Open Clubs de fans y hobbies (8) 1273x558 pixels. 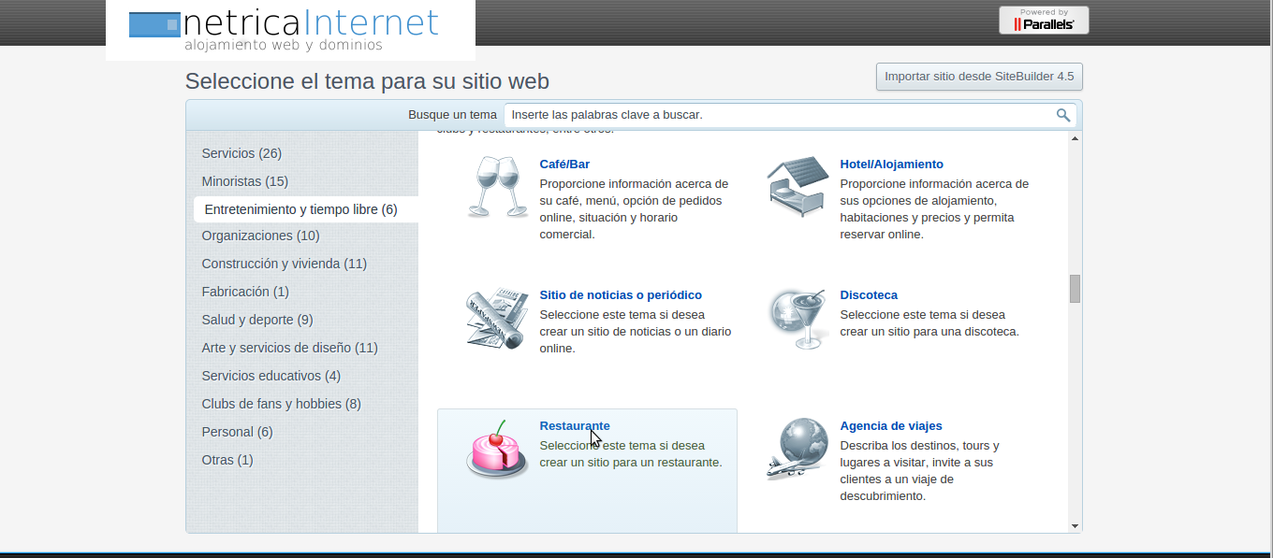(281, 404)
